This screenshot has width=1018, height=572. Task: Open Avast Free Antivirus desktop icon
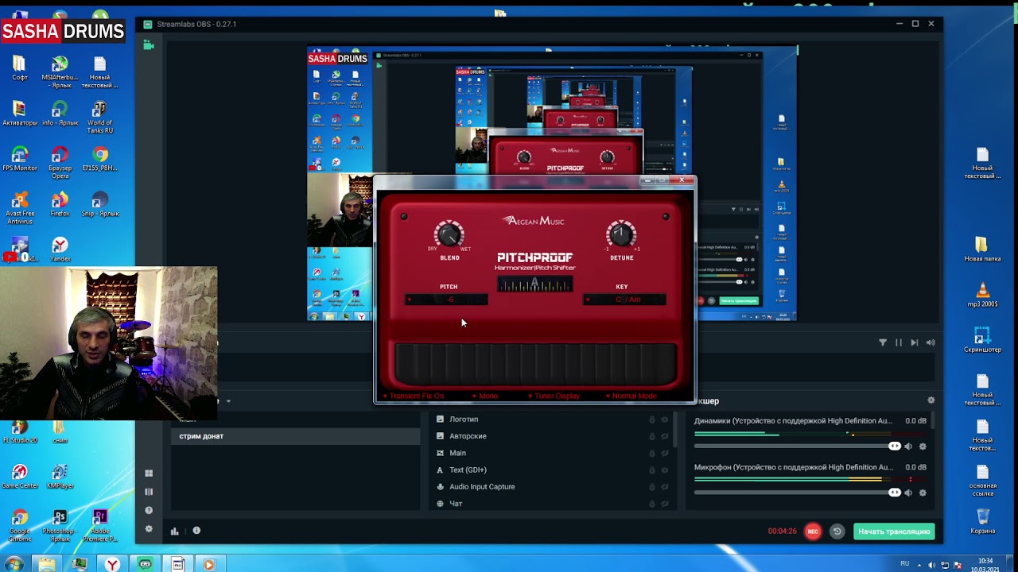click(20, 208)
